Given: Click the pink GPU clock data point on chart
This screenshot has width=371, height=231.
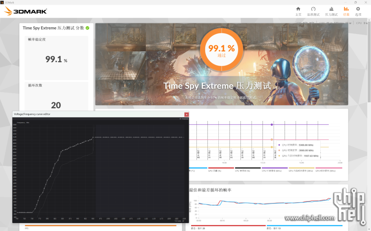Looking at the screenshot, I should (x=272, y=140).
